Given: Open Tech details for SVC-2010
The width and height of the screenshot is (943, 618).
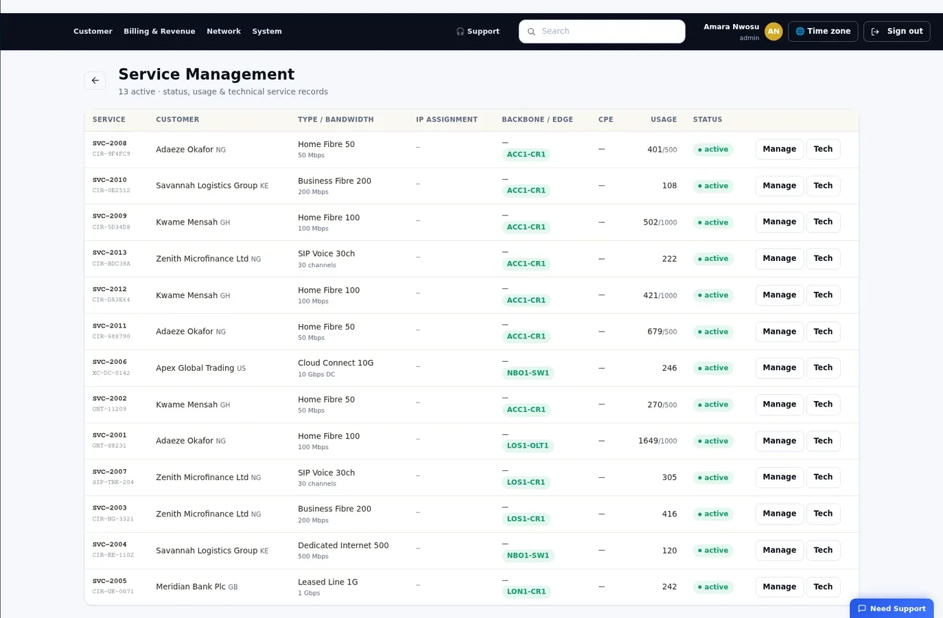Looking at the screenshot, I should pos(823,185).
